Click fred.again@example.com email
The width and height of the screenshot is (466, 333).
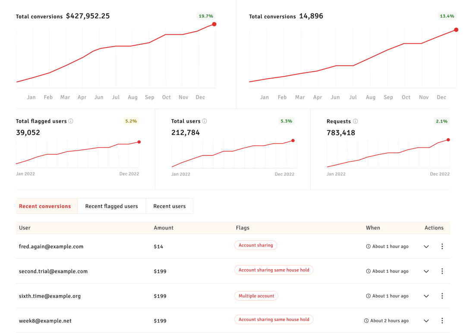(x=51, y=247)
